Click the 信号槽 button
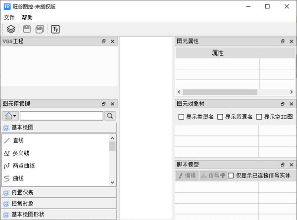The width and height of the screenshot is (297, 220). click(x=213, y=176)
